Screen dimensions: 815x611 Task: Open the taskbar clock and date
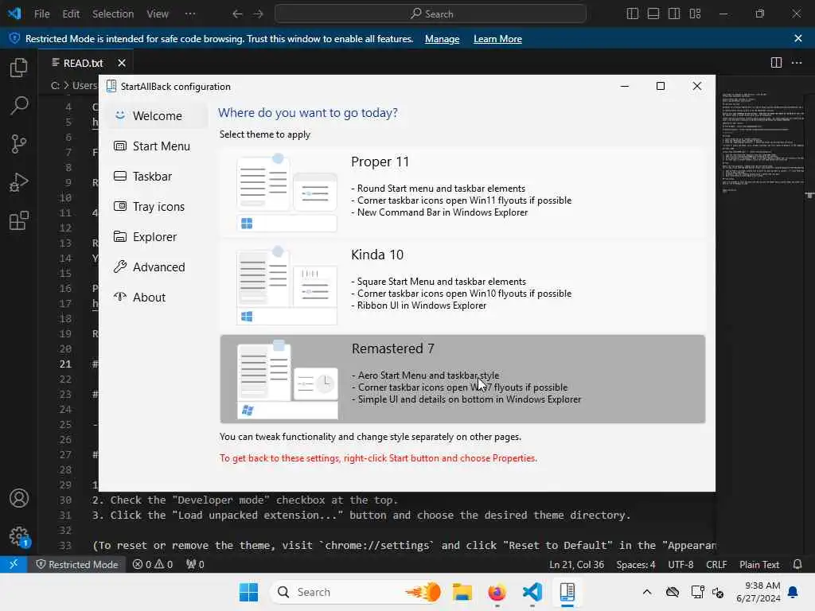(758, 592)
